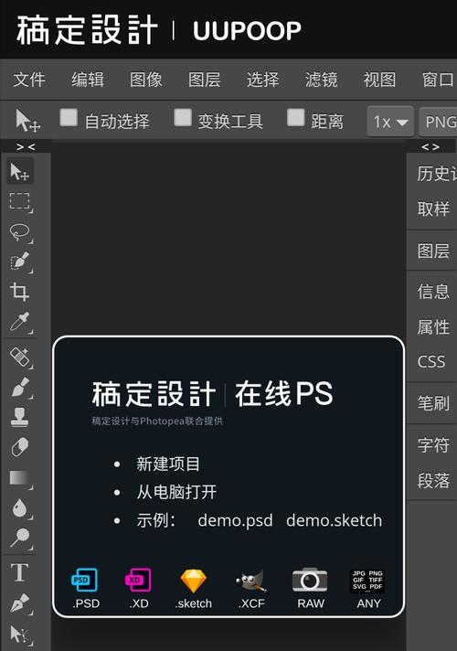Image resolution: width=457 pixels, height=651 pixels.
Task: Enable the 变换工具 checkbox
Action: (183, 118)
